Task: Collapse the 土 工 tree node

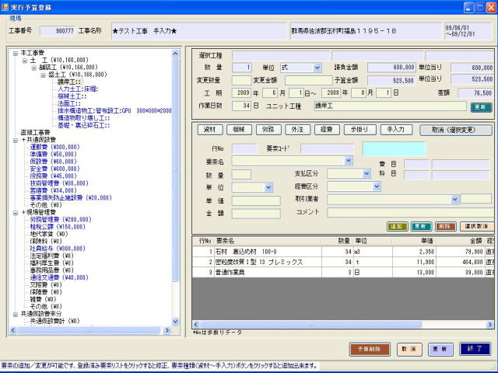Action: coord(24,61)
